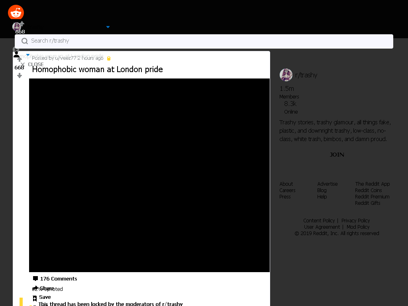Click the Save button label
The height and width of the screenshot is (306, 408).
click(45, 297)
